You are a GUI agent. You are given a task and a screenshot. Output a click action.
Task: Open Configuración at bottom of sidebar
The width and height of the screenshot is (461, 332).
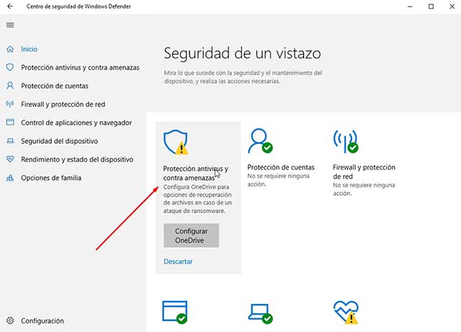coord(42,320)
